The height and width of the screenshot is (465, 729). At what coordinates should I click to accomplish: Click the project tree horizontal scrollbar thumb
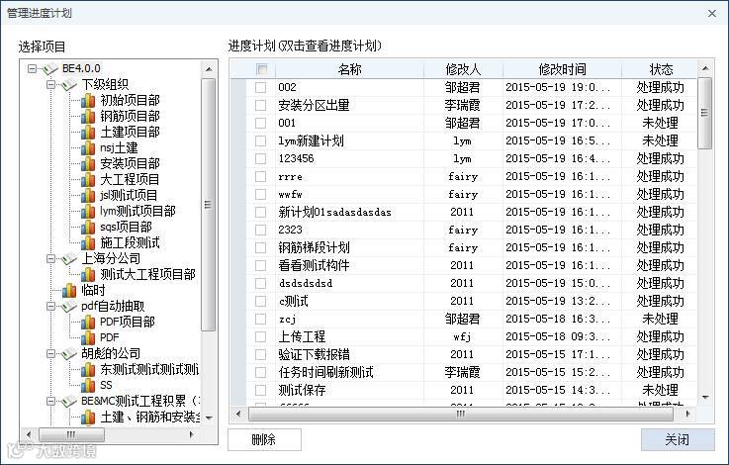(71, 434)
